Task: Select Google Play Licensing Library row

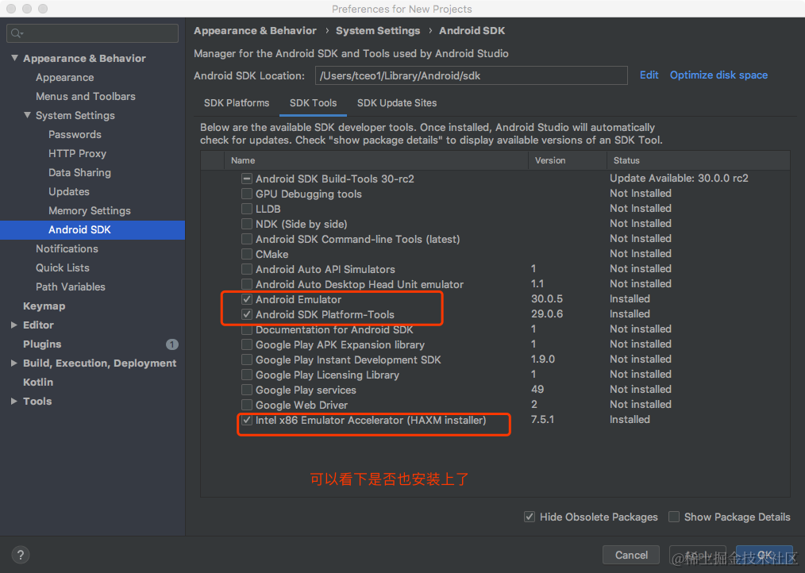Action: tap(495, 375)
